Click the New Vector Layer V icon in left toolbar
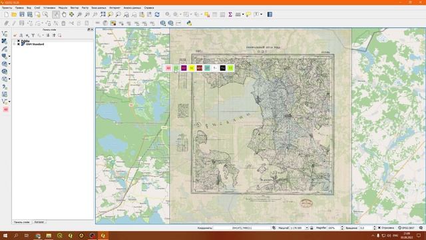 point(5,34)
